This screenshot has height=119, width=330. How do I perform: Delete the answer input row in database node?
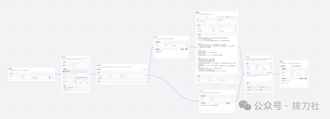271,69
